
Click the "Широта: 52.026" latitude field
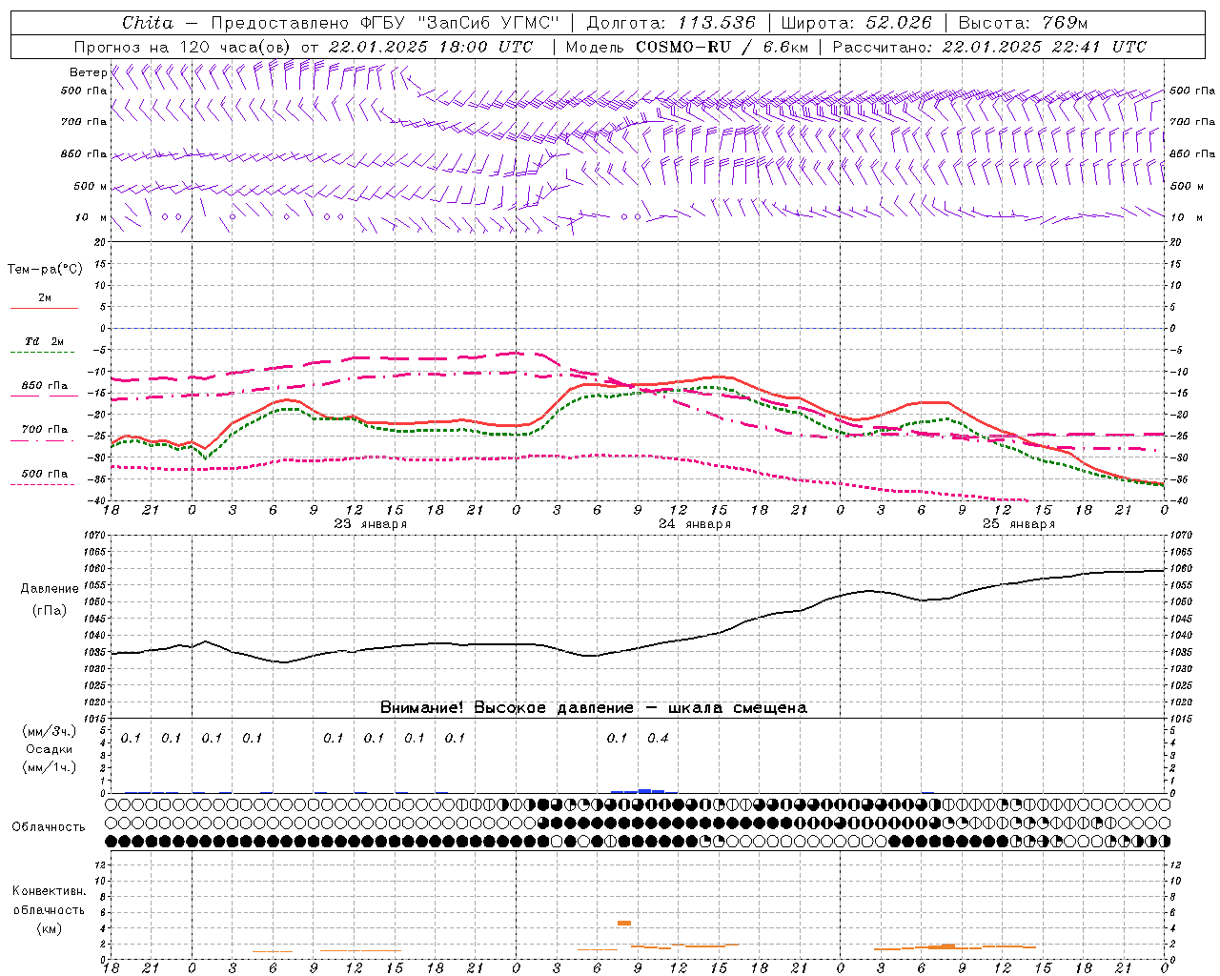pos(856,23)
